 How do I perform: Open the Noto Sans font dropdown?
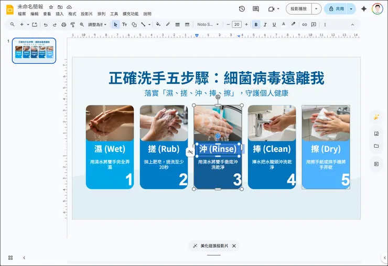click(208, 25)
